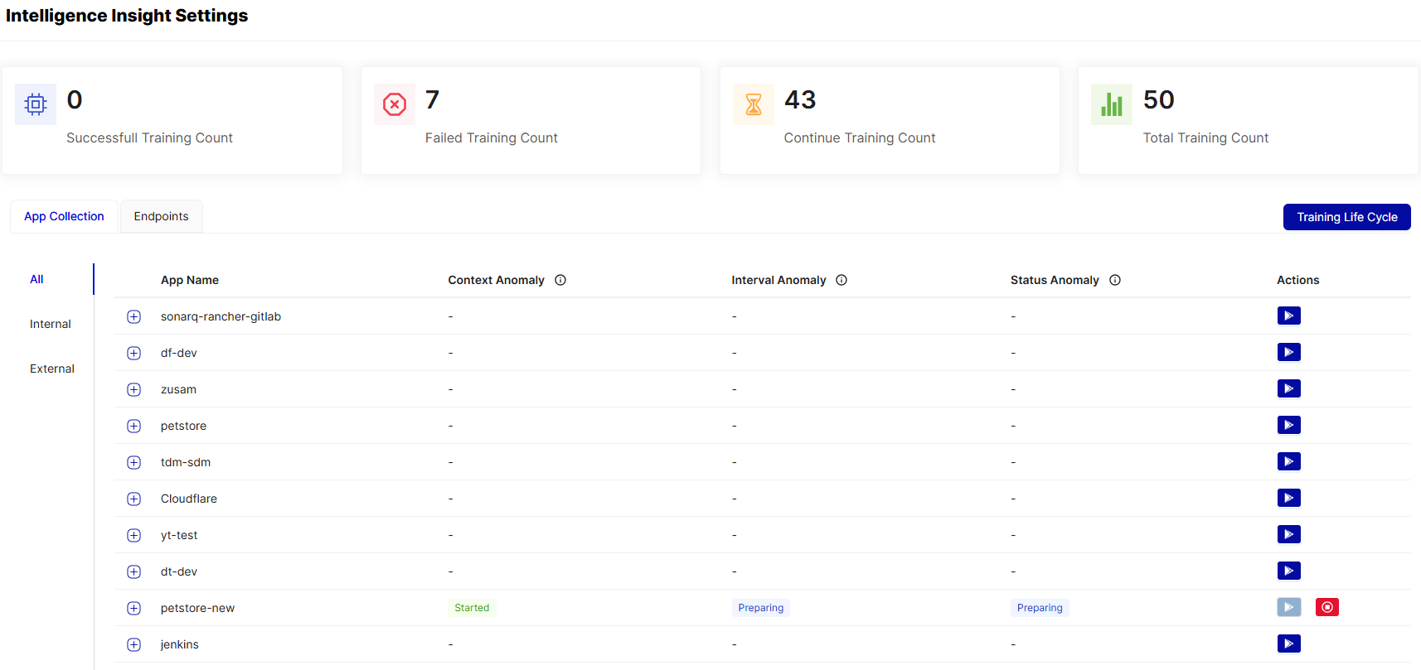
Task: Start training for the zusam app
Action: [1288, 388]
